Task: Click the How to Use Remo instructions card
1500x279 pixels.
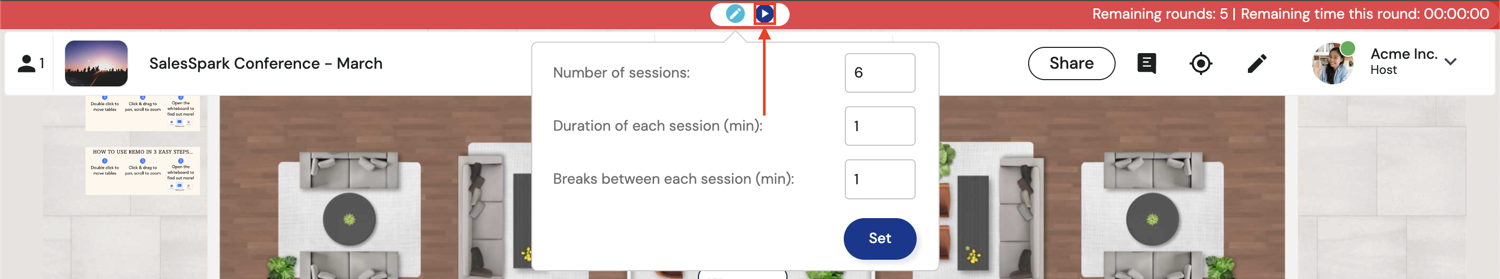Action: tap(143, 170)
